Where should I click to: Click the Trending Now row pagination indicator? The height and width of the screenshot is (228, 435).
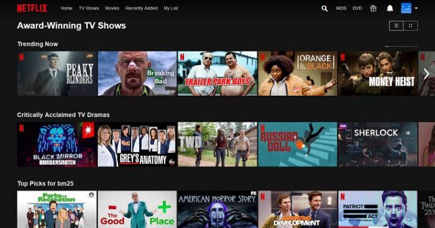[x=401, y=47]
